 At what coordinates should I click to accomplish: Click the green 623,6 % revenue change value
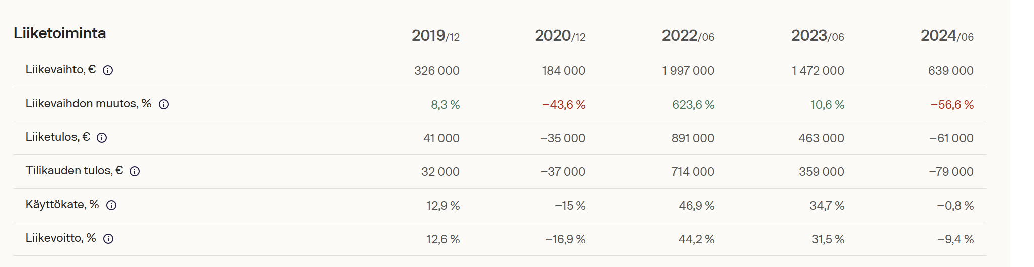click(x=693, y=105)
